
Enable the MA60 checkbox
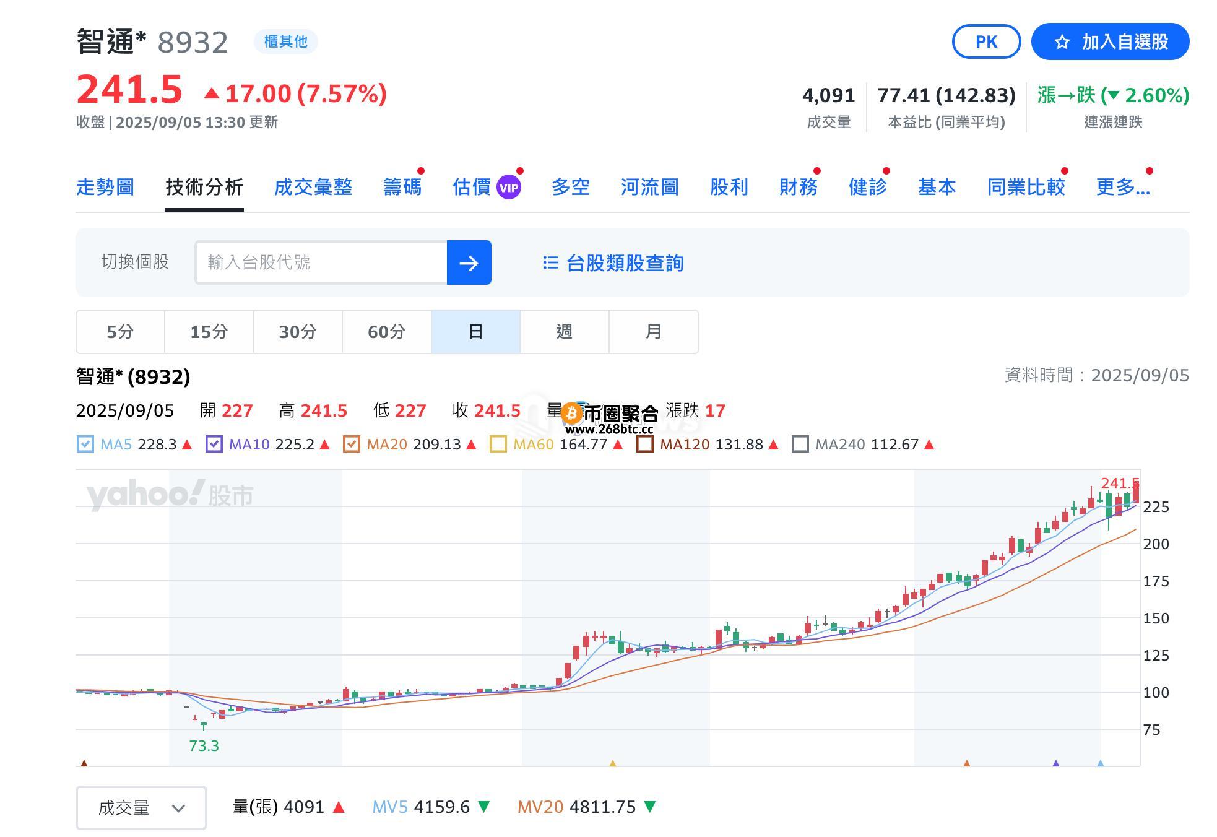point(498,445)
